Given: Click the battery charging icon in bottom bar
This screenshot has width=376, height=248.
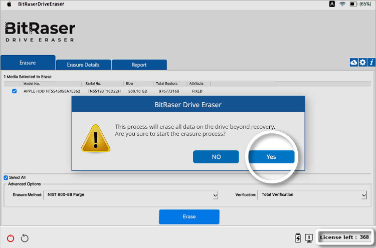Looking at the screenshot, I should point(298,237).
